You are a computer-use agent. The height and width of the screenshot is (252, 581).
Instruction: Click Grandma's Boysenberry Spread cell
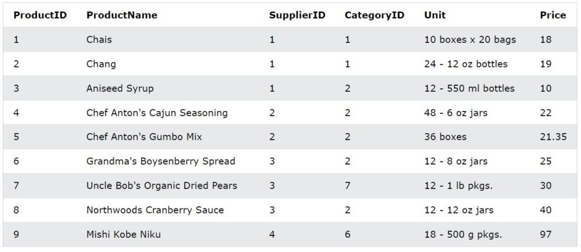pyautogui.click(x=161, y=161)
